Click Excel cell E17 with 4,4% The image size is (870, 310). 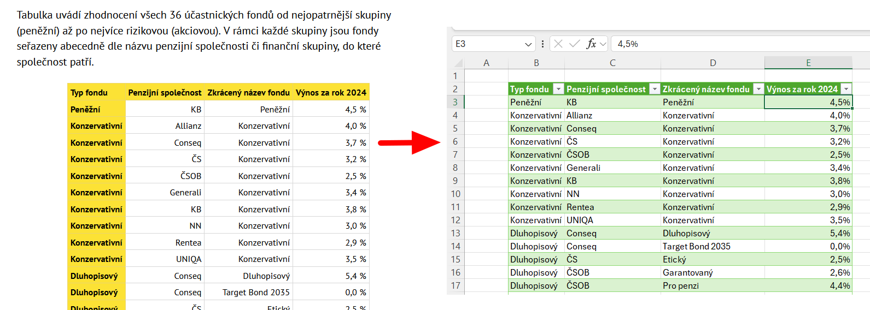tap(808, 285)
